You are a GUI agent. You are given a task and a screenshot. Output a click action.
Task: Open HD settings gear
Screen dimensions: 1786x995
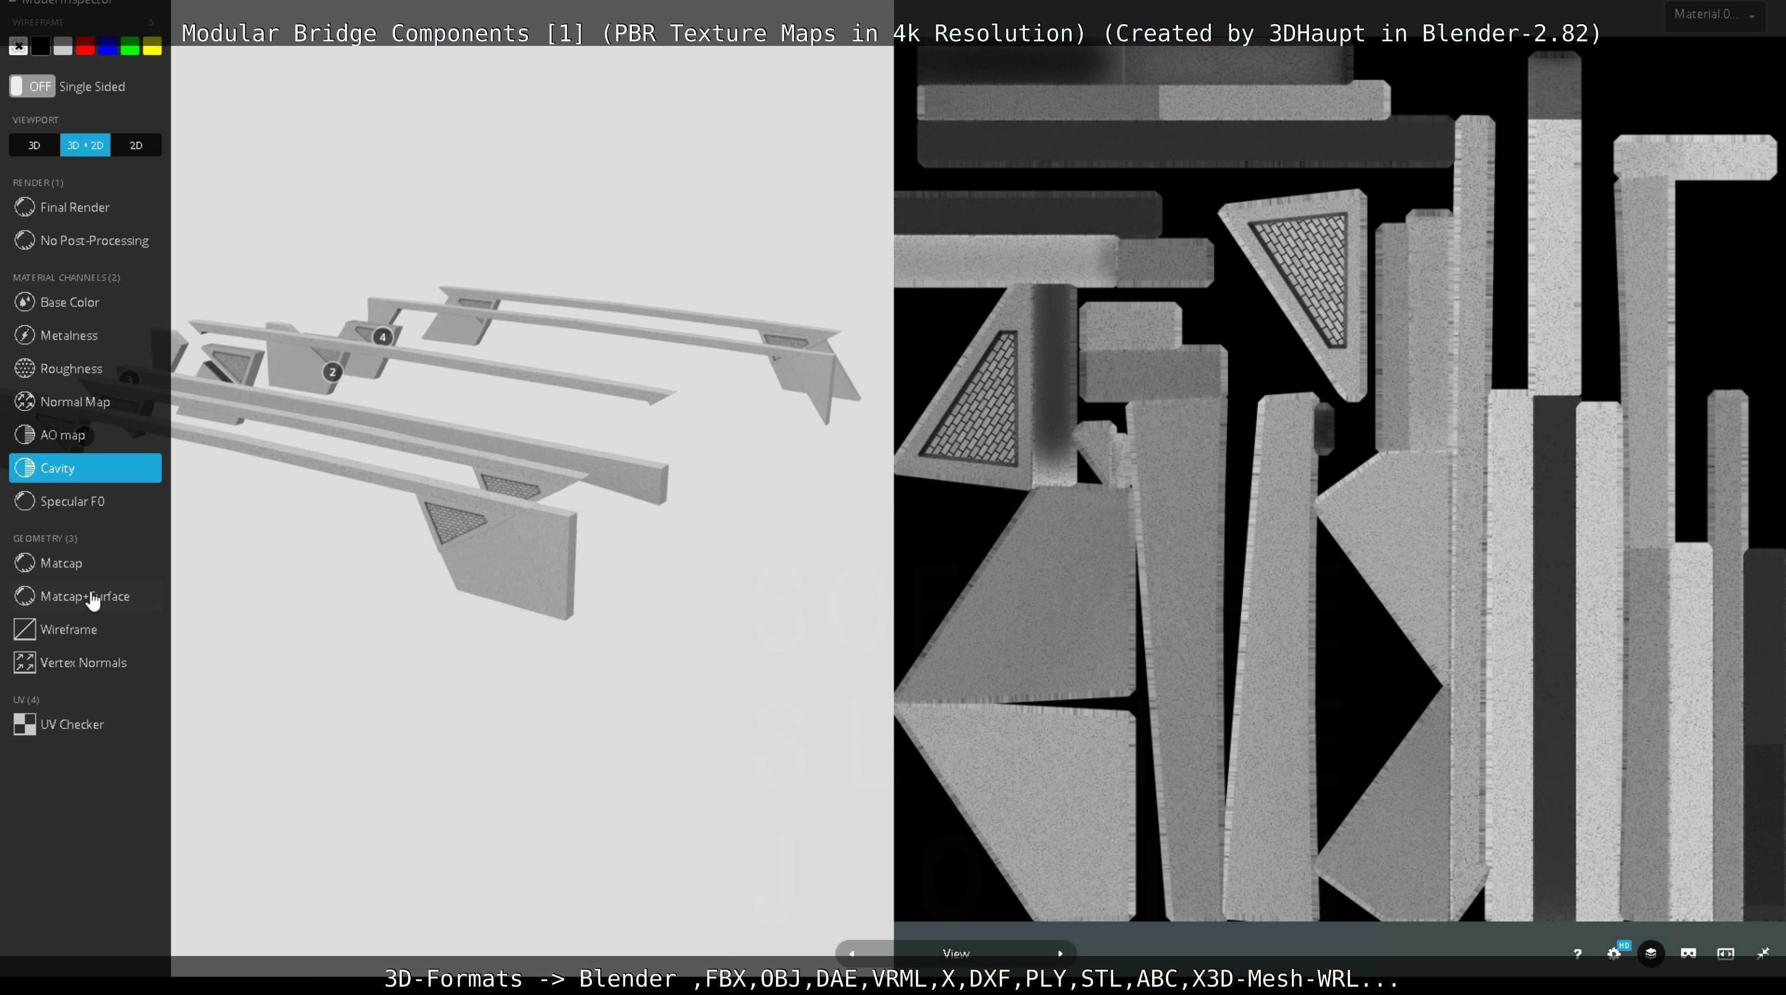[1615, 953]
